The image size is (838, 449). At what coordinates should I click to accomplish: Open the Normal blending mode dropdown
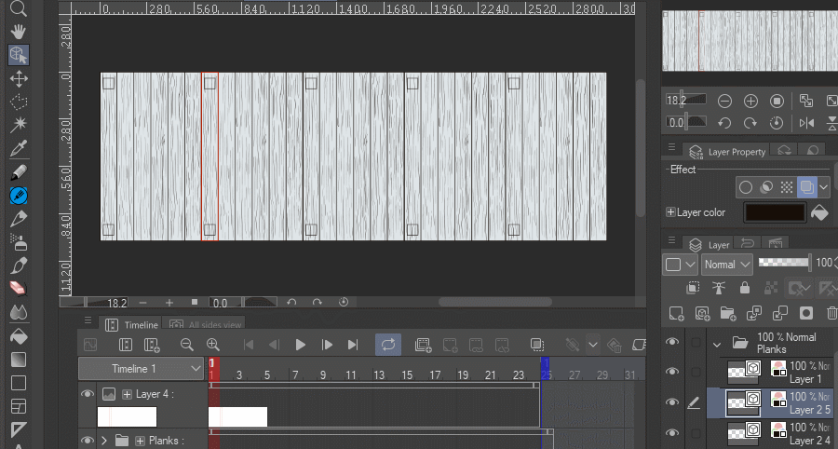click(x=727, y=264)
